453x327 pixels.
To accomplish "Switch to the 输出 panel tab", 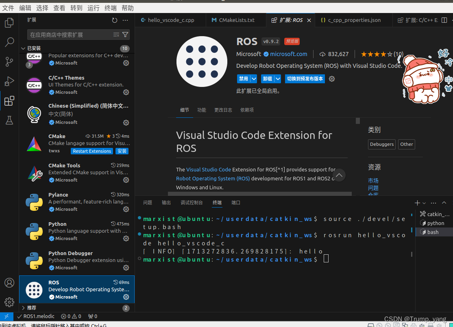I will (166, 203).
